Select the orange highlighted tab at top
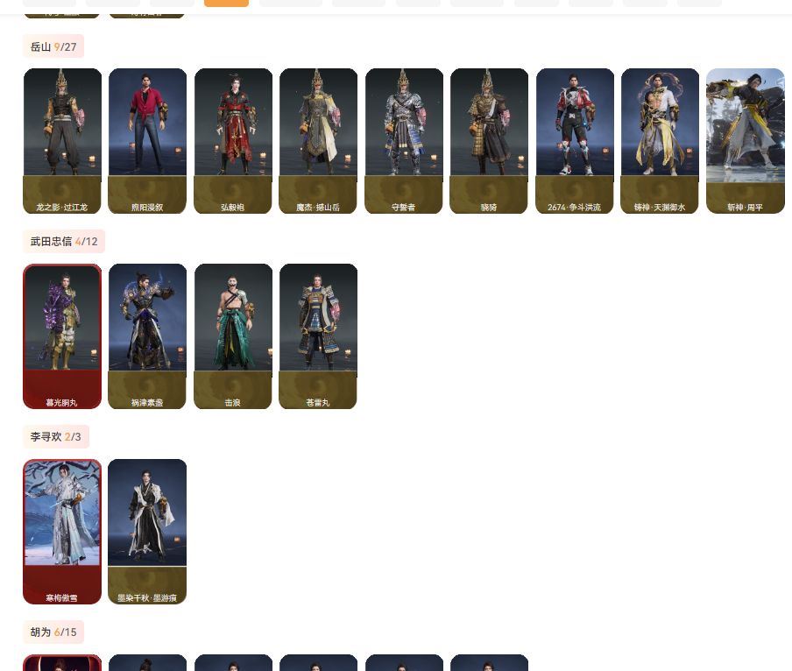 point(226,3)
